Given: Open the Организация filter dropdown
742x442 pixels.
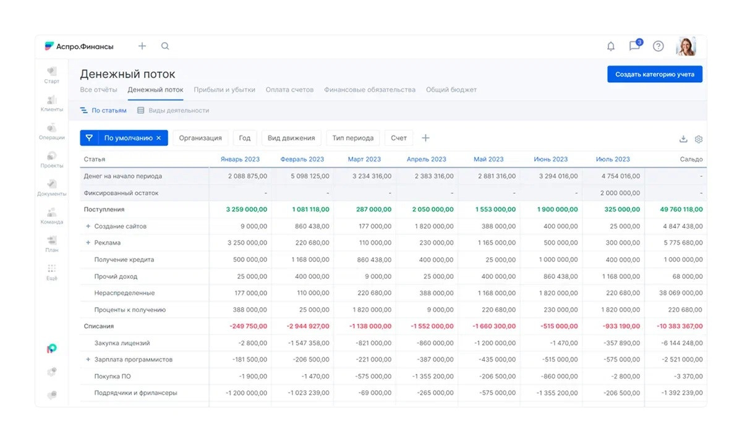Looking at the screenshot, I should click(200, 138).
